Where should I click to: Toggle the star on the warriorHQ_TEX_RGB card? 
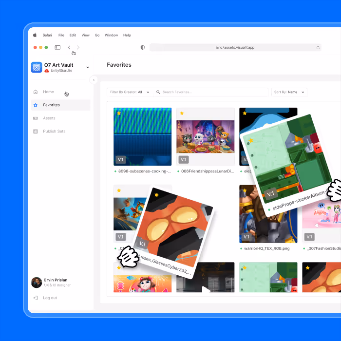[245, 190]
